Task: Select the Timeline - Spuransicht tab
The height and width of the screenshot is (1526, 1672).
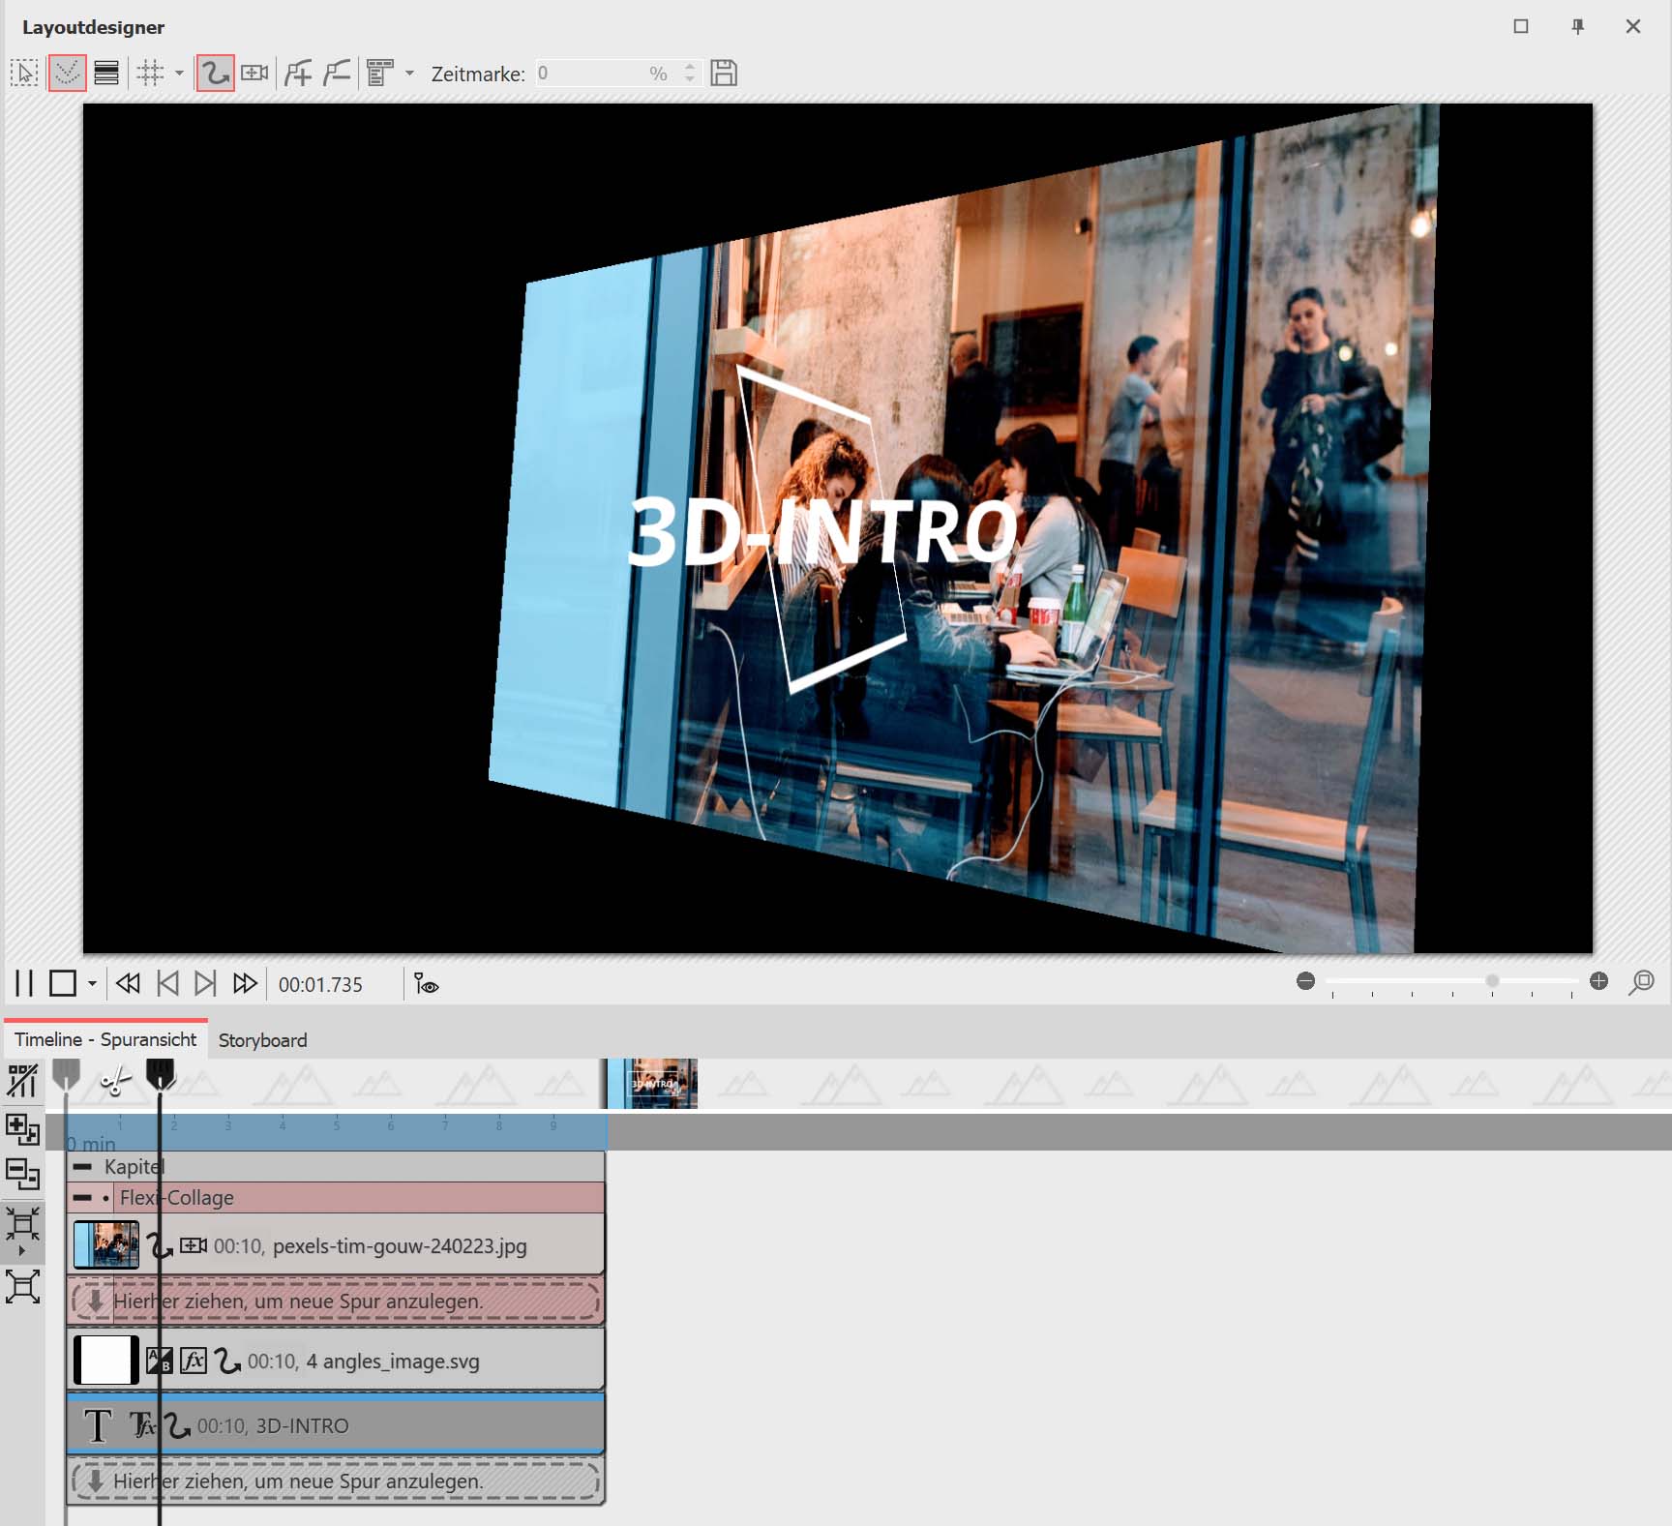Action: (105, 1040)
